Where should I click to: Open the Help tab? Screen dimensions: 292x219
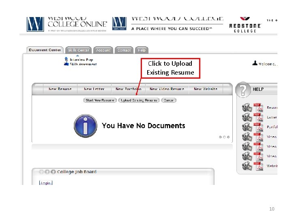tap(142, 50)
